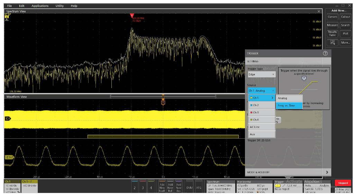Select Freq vs Time from source submenu
Image resolution: width=356 pixels, height=196 pixels.
(289, 105)
